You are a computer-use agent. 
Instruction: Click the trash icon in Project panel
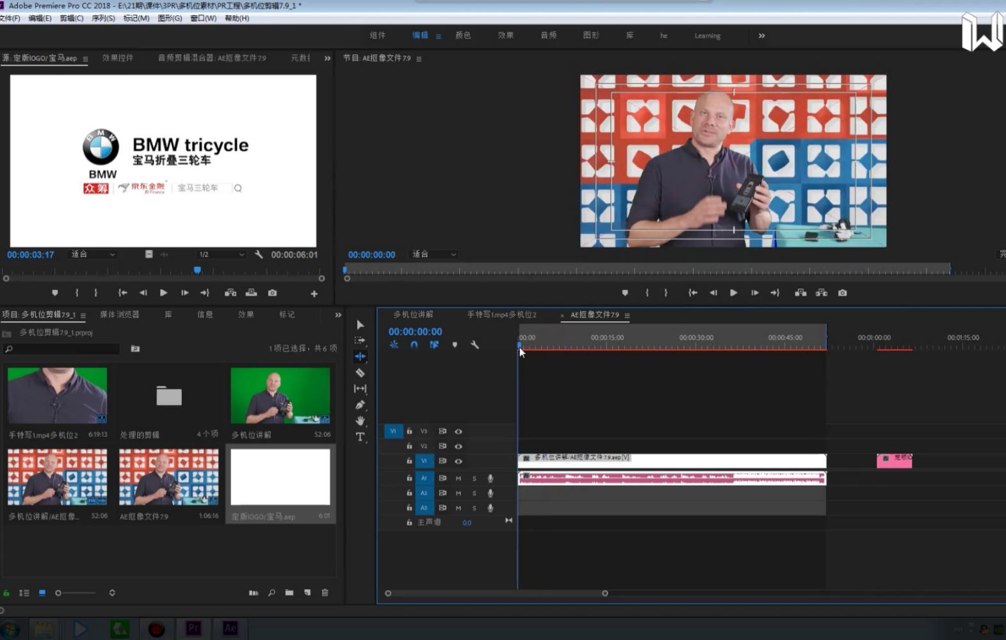click(x=325, y=593)
